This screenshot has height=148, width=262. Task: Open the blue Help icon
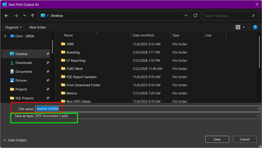coord(255,27)
